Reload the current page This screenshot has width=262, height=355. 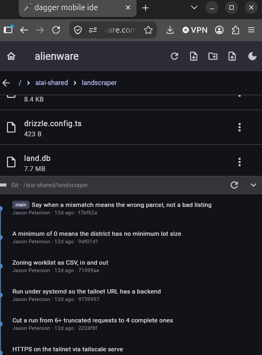tap(56, 30)
